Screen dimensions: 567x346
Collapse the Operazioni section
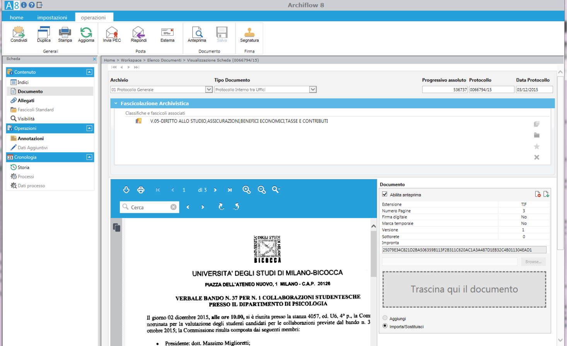point(89,128)
